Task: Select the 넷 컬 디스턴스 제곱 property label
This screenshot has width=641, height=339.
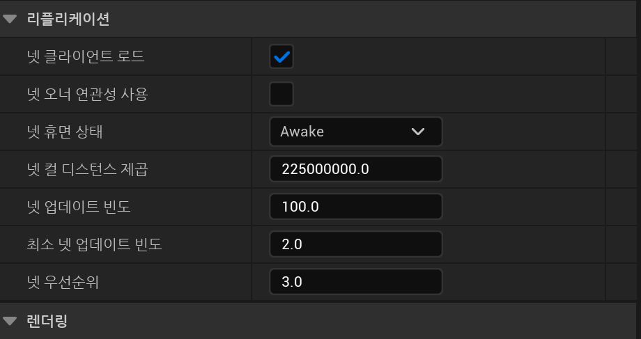Action: pyautogui.click(x=87, y=169)
